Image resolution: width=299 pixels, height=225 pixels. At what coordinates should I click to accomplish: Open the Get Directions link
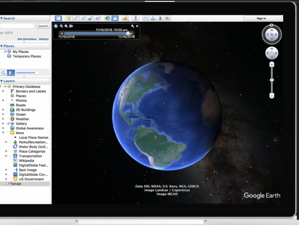tap(27, 39)
